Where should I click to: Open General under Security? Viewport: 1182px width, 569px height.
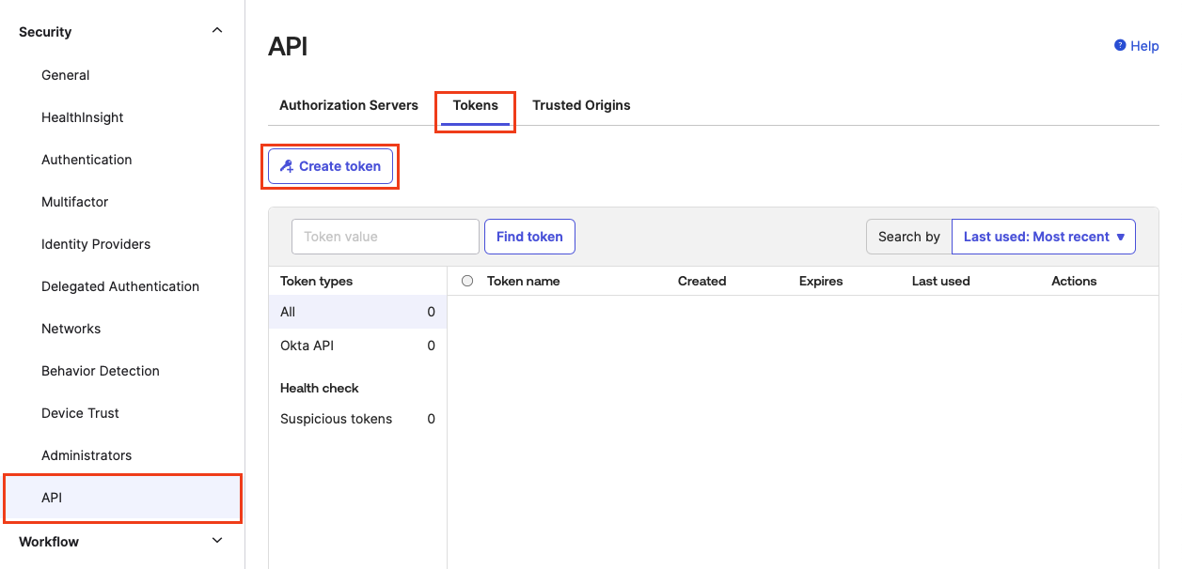[66, 75]
